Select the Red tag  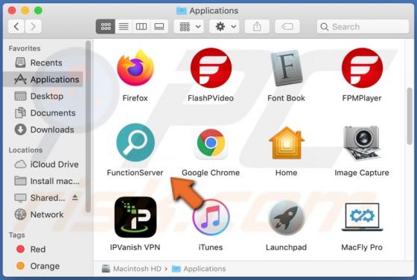44,249
